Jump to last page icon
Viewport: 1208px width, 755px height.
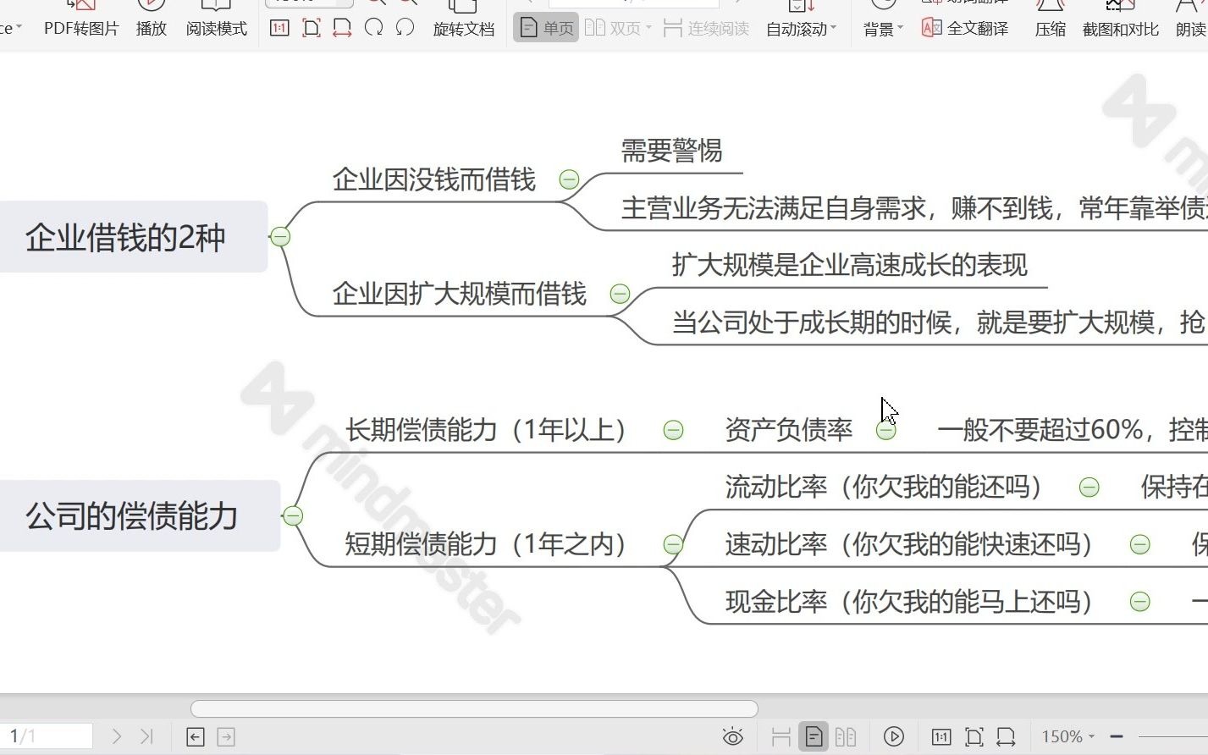pyautogui.click(x=146, y=736)
